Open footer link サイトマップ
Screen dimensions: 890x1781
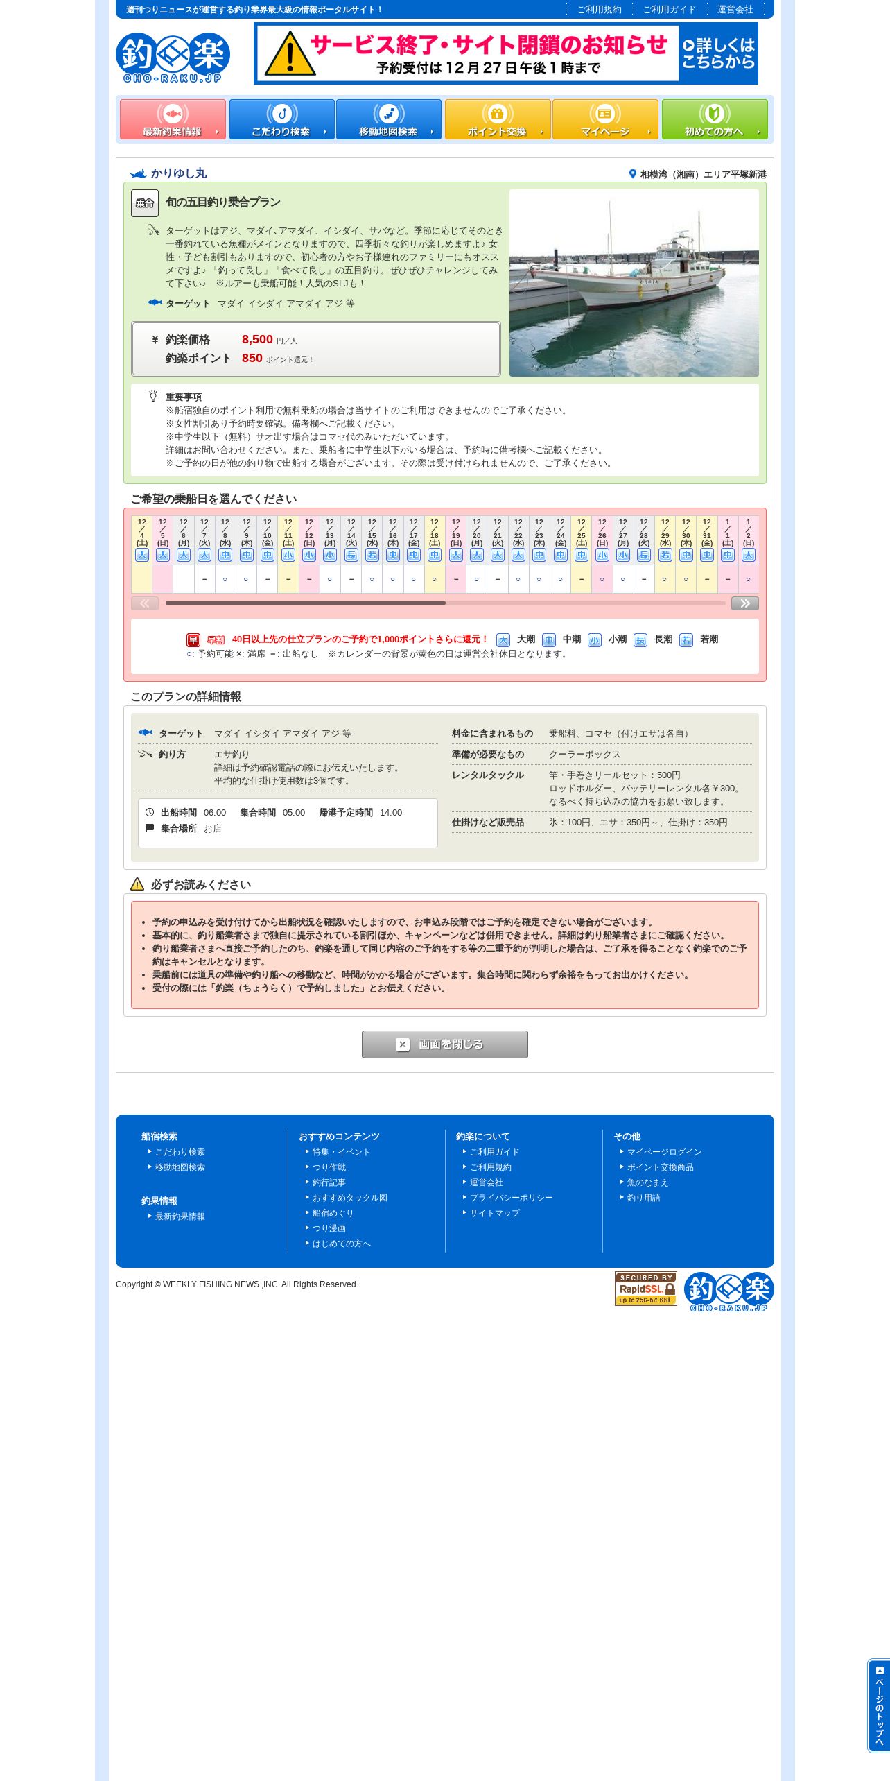coord(495,1213)
